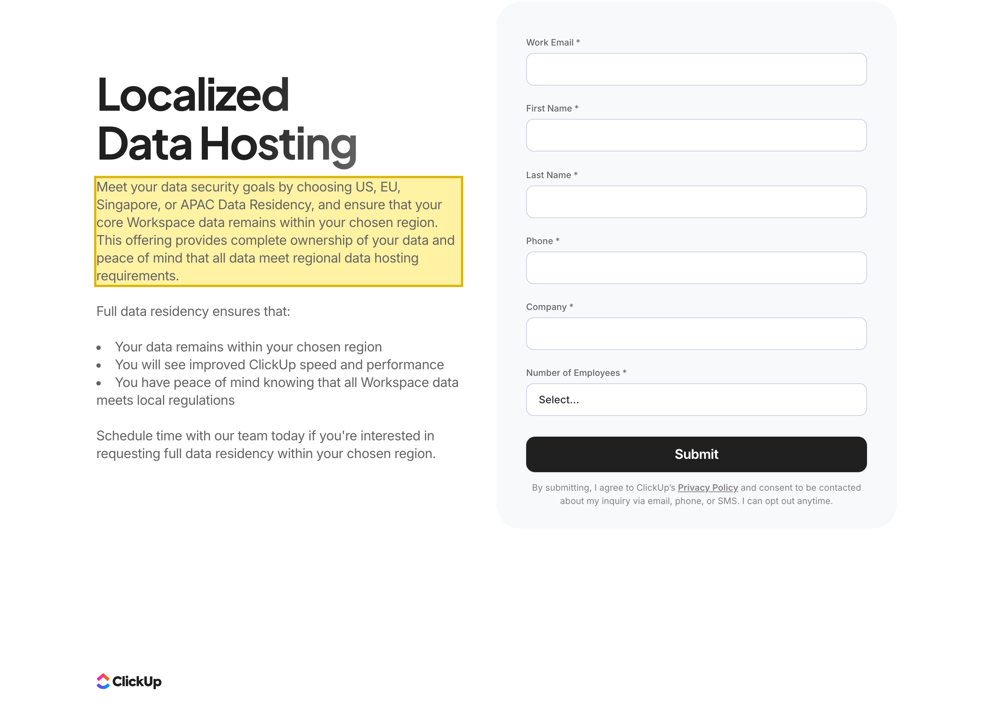This screenshot has height=714, width=993.
Task: Submit the data hosting request form
Action: (x=696, y=454)
